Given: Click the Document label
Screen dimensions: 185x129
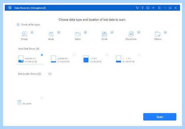Looking at the screenshot, I should tap(131, 39).
